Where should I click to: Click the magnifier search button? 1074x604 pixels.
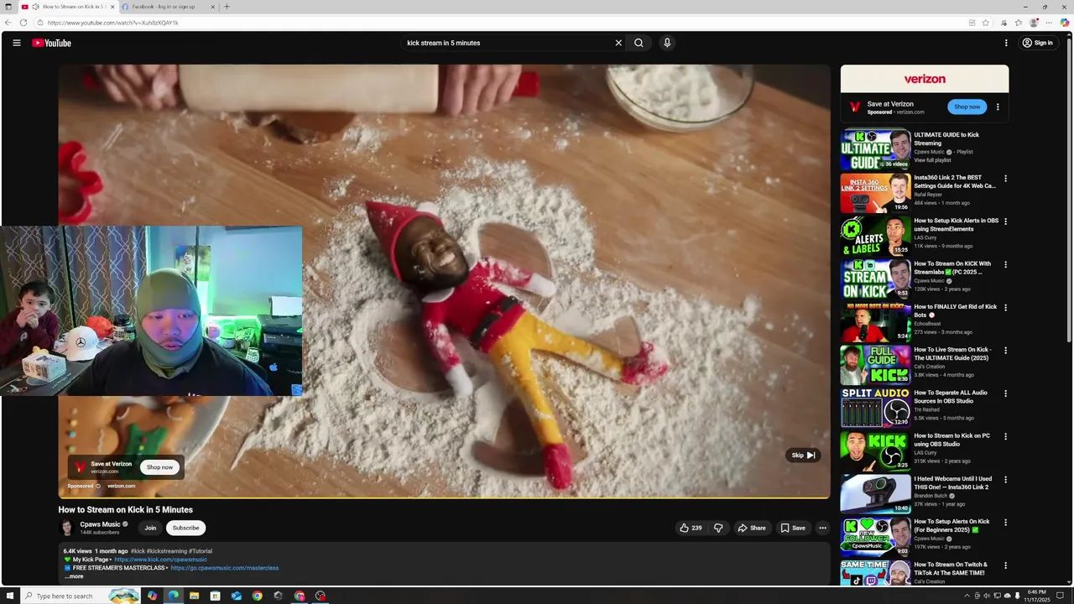pyautogui.click(x=639, y=43)
